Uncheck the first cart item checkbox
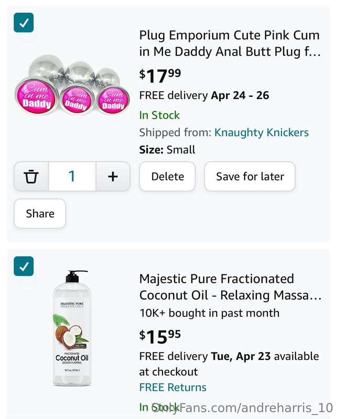This screenshot has width=337, height=419. 24,23
